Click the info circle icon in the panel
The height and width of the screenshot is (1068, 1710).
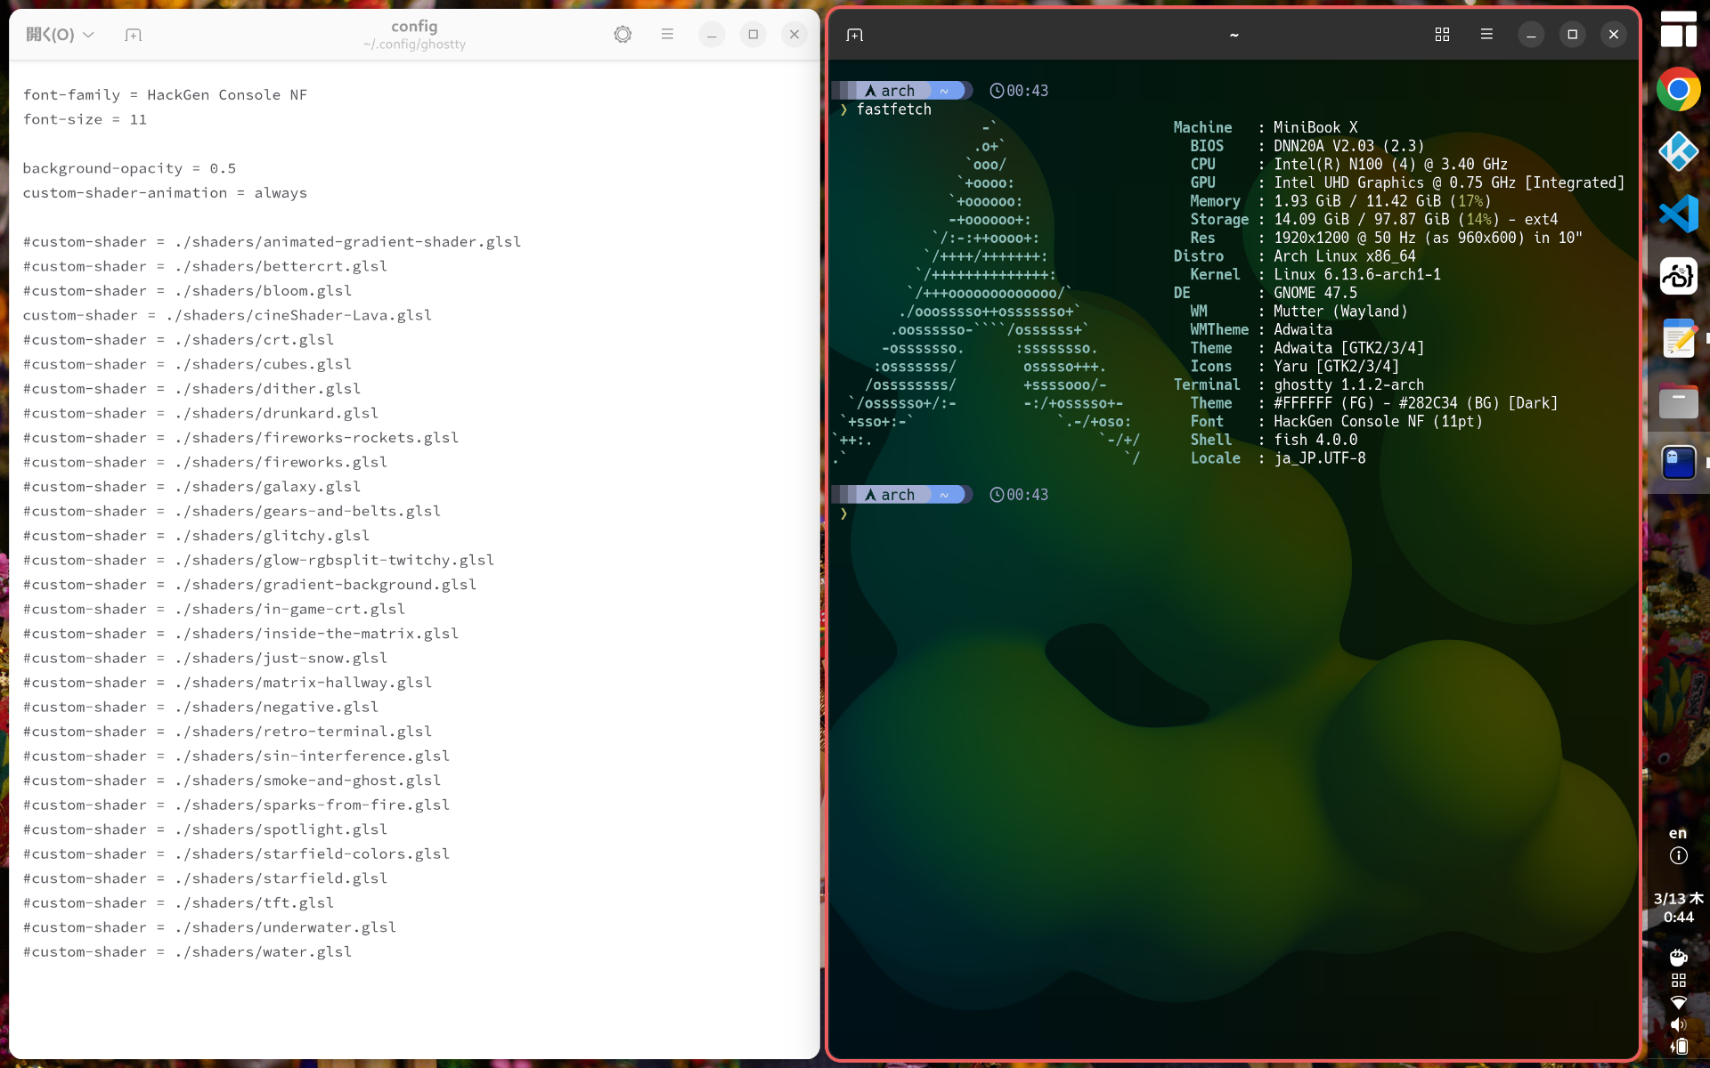click(1678, 856)
